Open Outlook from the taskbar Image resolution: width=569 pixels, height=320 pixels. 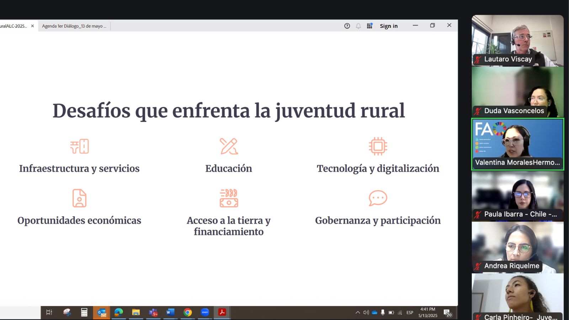101,312
